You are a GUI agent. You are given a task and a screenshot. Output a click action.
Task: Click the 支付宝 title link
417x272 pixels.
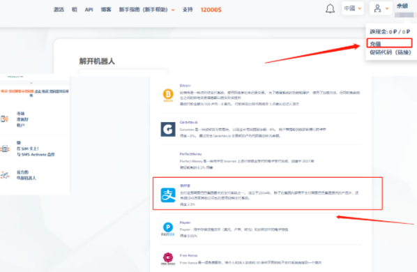[185, 186]
